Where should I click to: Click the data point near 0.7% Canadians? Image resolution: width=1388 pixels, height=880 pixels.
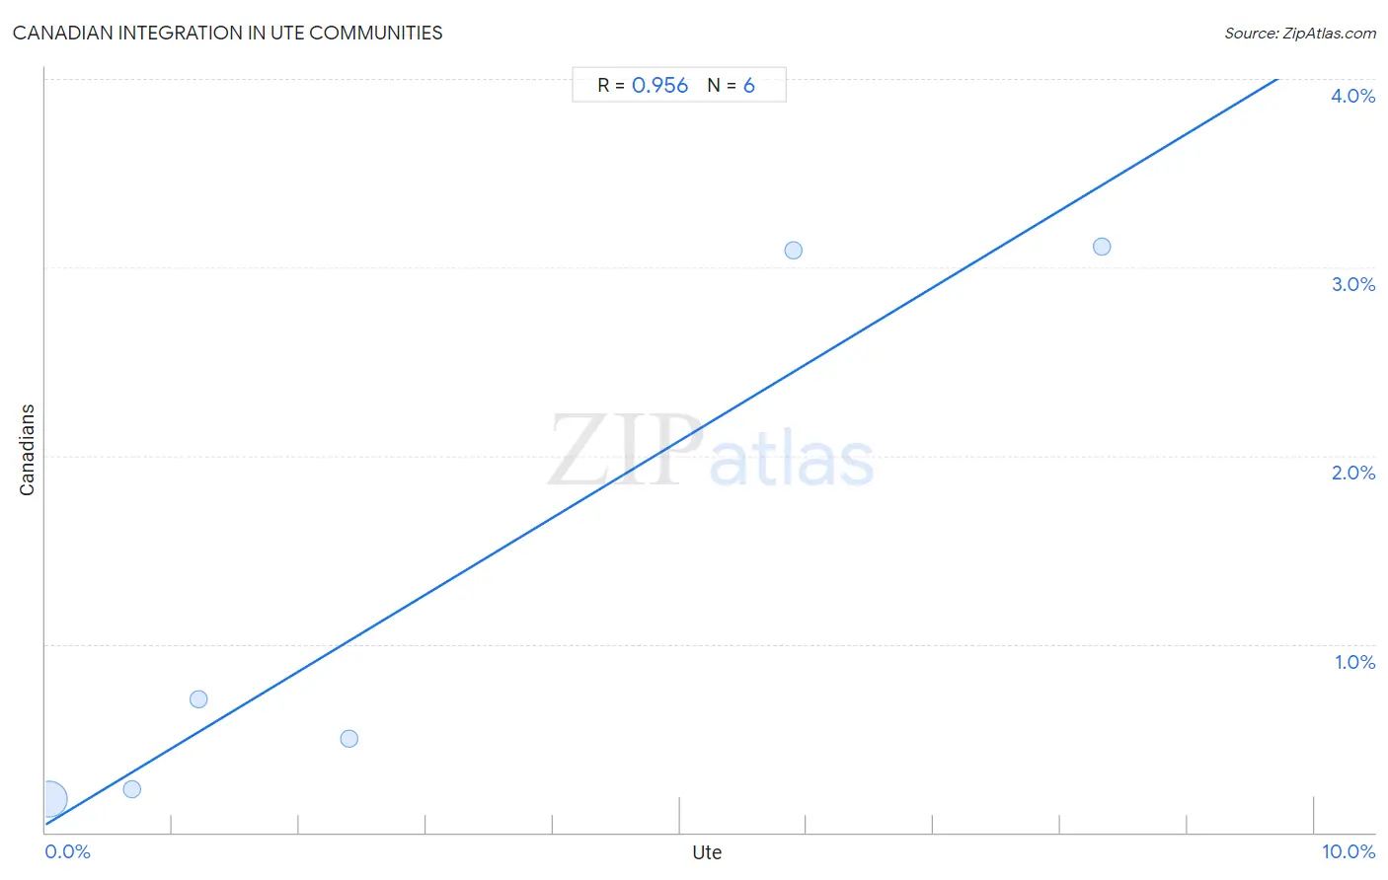point(198,699)
